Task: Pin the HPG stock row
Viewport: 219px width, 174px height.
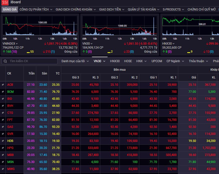Action: [3, 148]
